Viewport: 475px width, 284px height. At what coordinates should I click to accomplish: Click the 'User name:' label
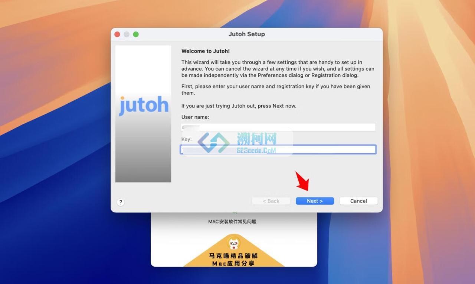pos(195,117)
